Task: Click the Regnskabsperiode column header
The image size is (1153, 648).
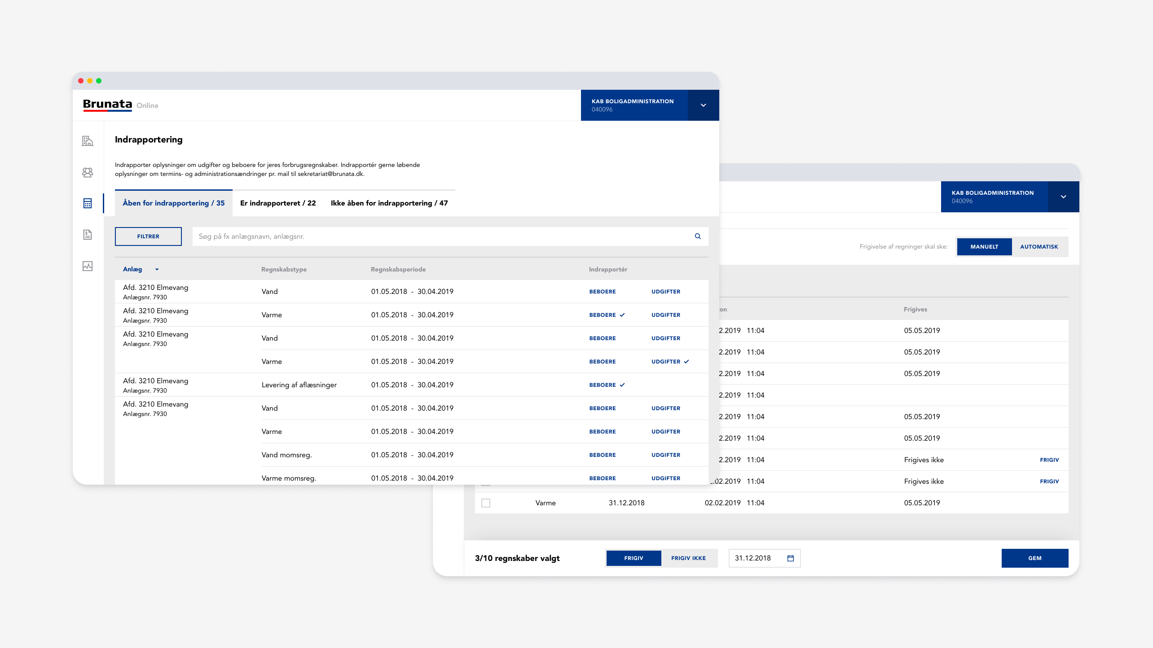Action: [398, 270]
